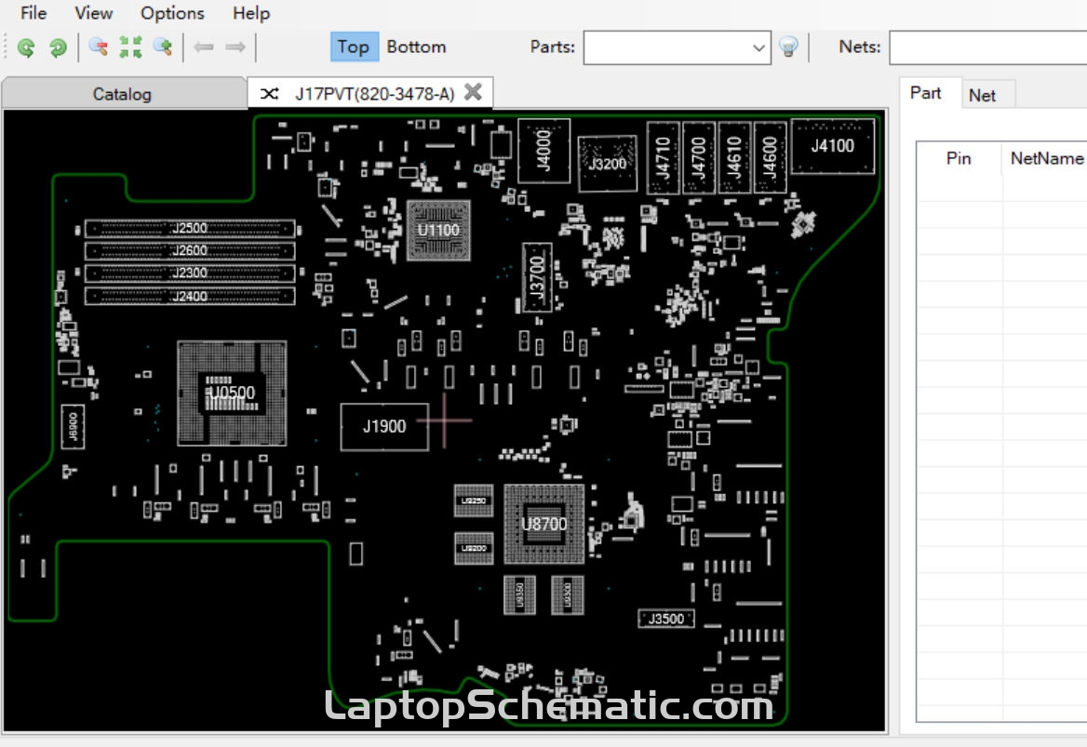Select connector J4610 on the board
Screen dimensions: 1087x747
pos(735,158)
